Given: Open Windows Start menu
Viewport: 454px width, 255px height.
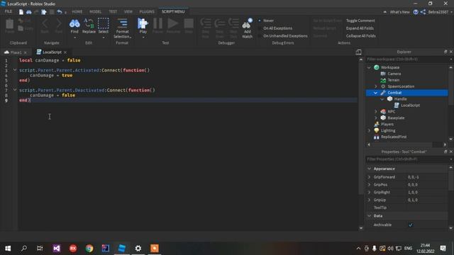Looking at the screenshot, I should (8, 249).
